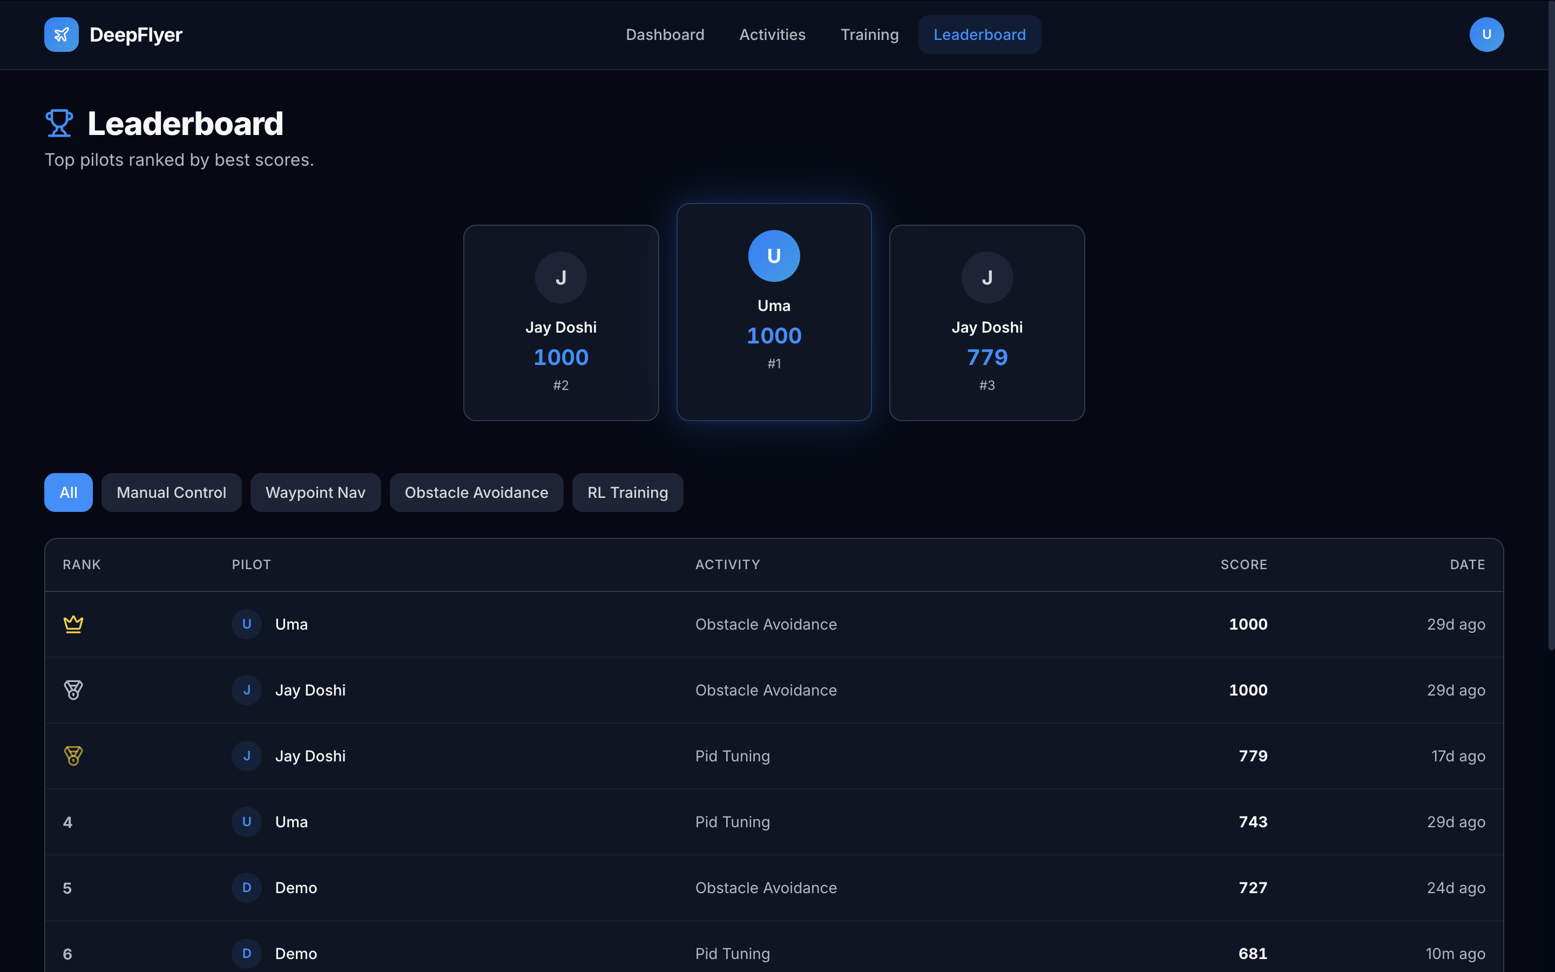Click the silver medal icon in Jay Doshi's 1000 row
The image size is (1555, 972).
[73, 690]
